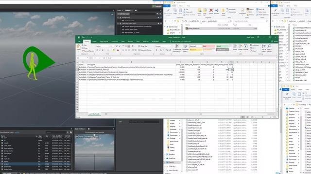311x174 pixels.
Task: Click Pin to Quick access in File Explorer
Action: click(168, 12)
